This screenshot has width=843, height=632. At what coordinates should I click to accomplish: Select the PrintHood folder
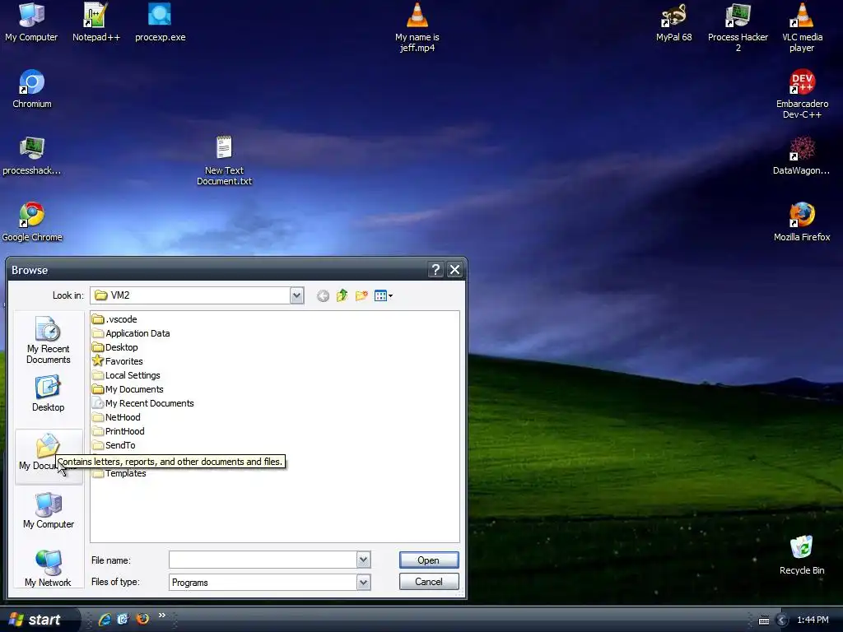(x=119, y=431)
